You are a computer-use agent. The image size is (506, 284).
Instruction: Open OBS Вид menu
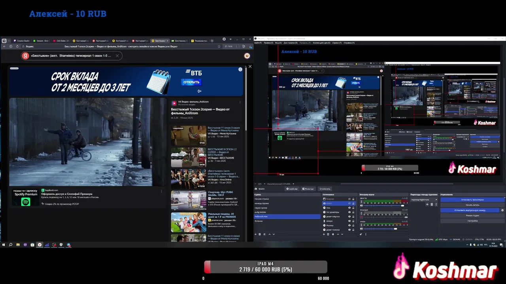[x=278, y=43]
